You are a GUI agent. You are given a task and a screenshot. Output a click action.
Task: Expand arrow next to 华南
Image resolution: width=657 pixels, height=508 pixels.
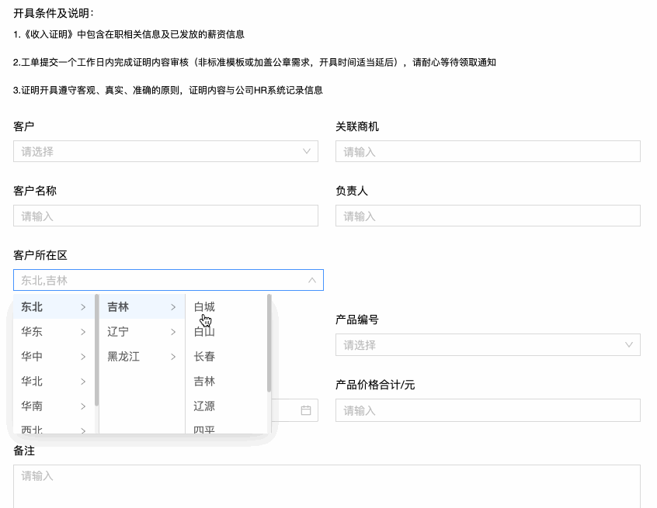tap(83, 406)
